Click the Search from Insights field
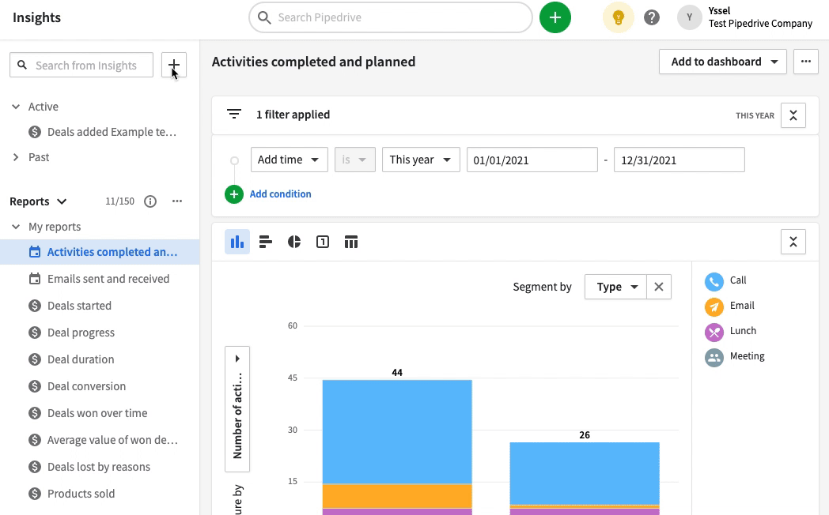Image resolution: width=829 pixels, height=515 pixels. pos(81,65)
